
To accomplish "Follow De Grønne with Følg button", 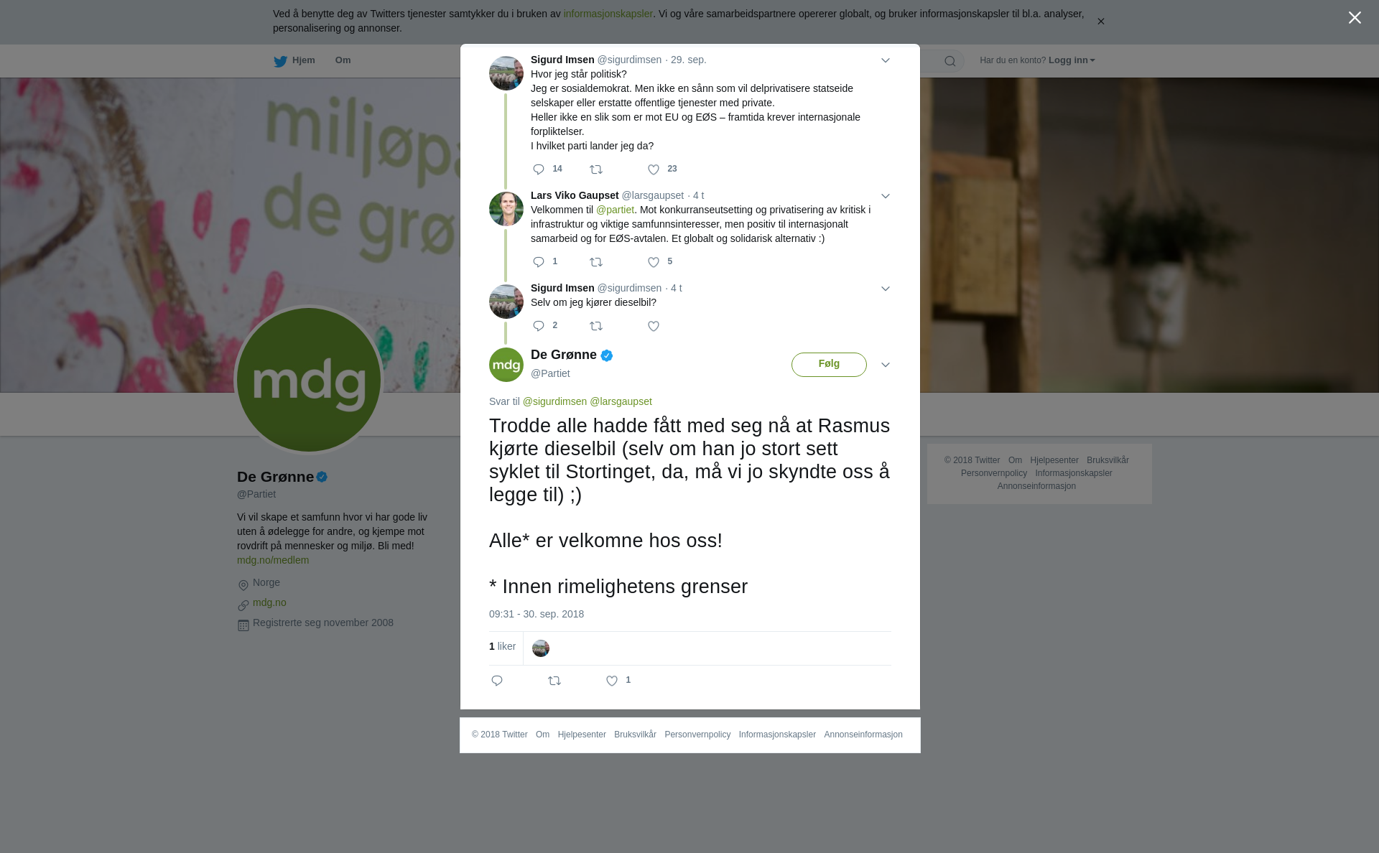I will coord(829,365).
